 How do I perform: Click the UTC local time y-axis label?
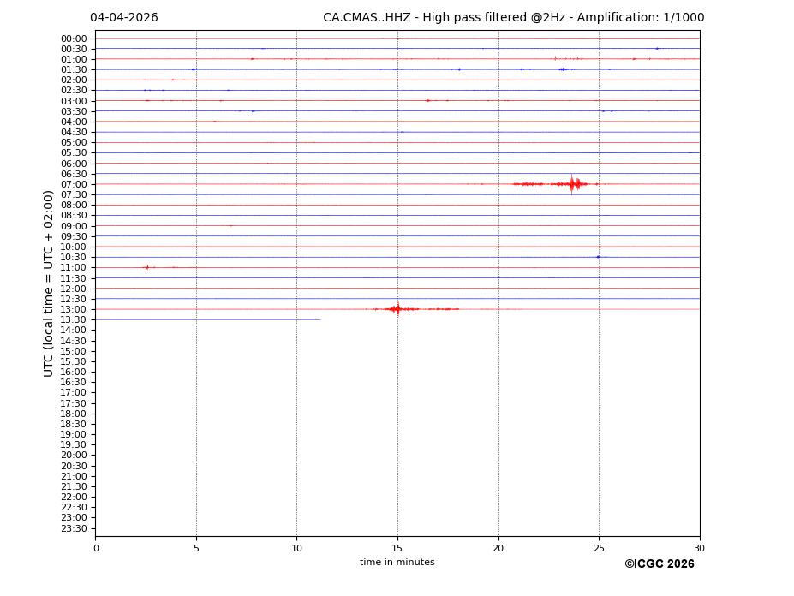[49, 283]
